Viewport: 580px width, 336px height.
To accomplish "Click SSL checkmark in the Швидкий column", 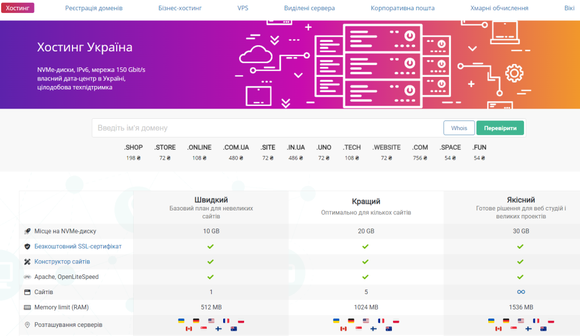I will pyautogui.click(x=211, y=247).
